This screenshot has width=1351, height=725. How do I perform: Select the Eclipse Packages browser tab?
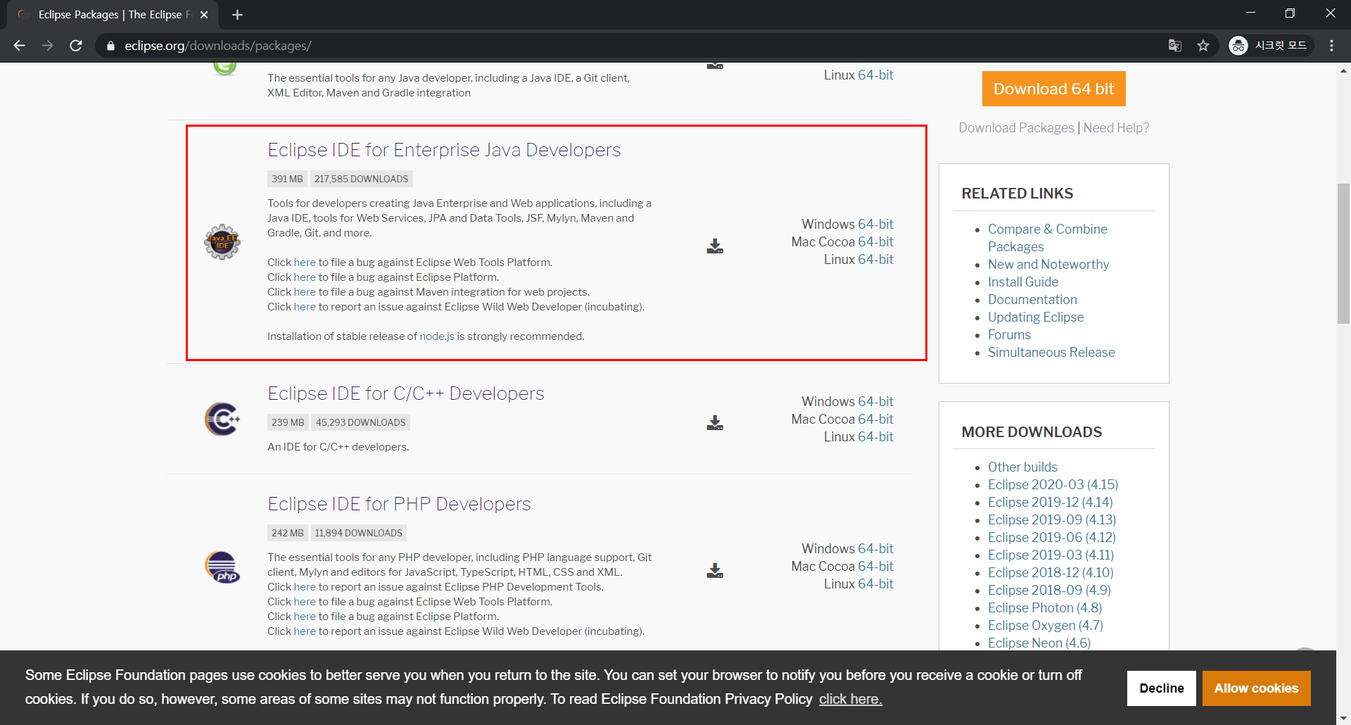(x=113, y=15)
